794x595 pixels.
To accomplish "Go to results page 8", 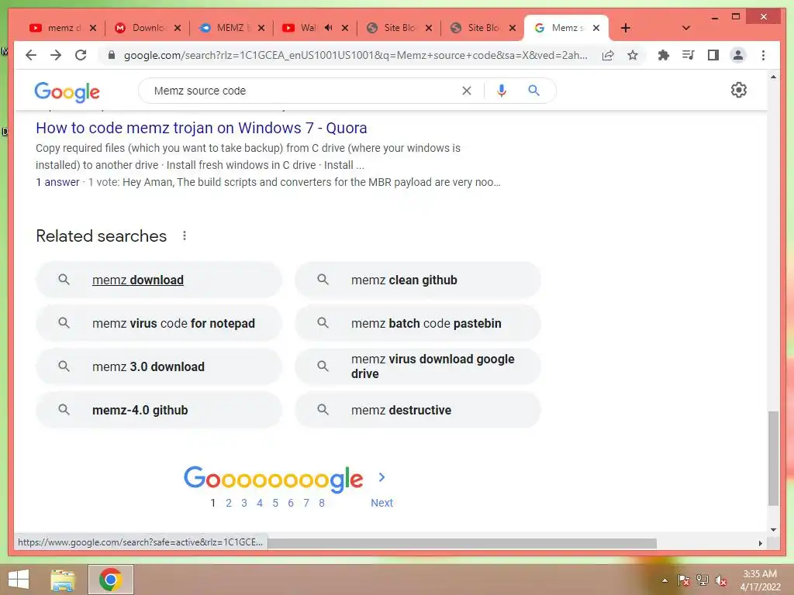I will point(322,503).
